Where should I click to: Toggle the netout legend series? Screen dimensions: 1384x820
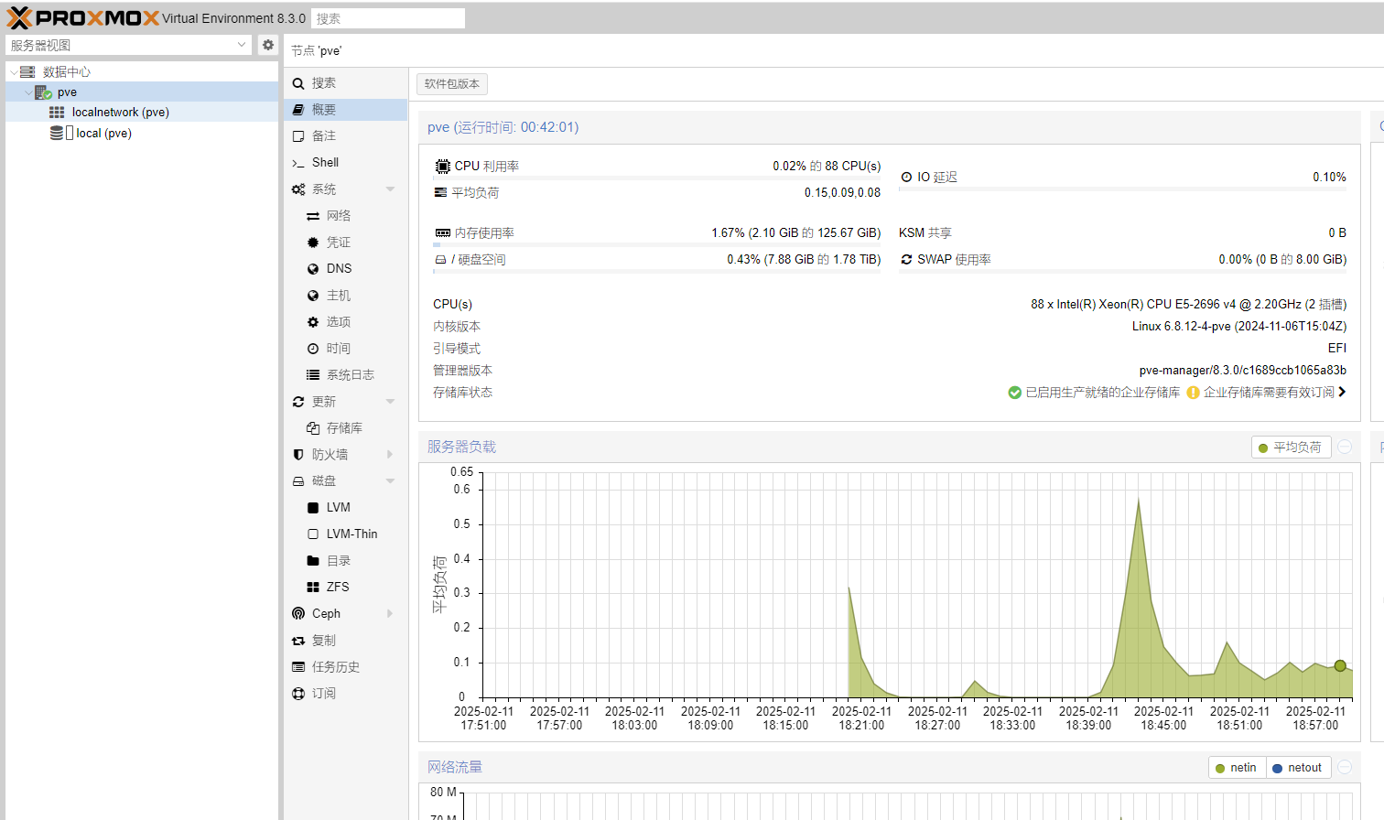coord(1297,768)
